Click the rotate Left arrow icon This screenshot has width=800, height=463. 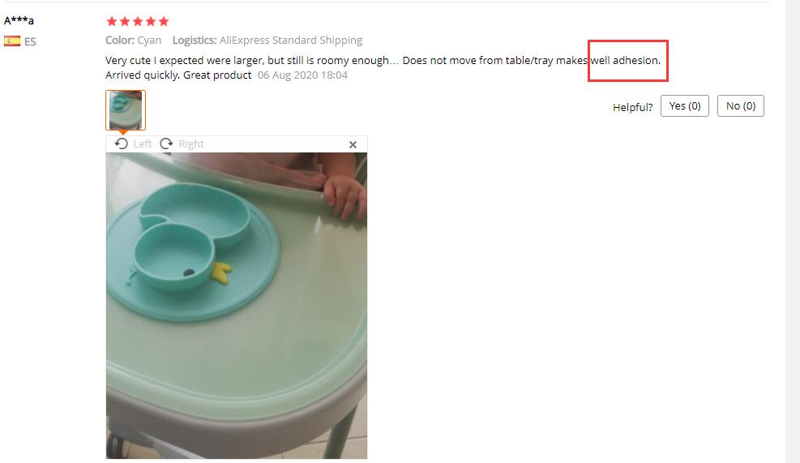click(121, 144)
